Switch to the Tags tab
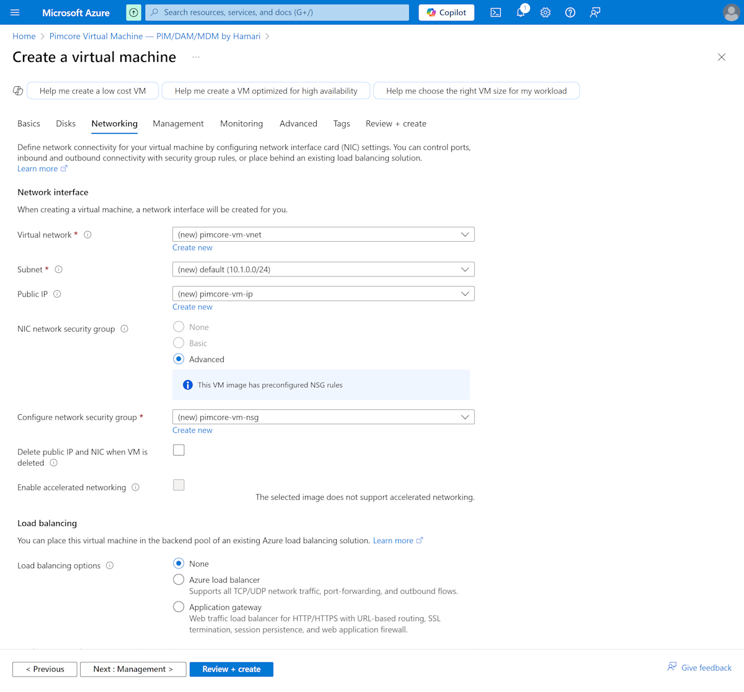Image resolution: width=744 pixels, height=692 pixels. 342,124
